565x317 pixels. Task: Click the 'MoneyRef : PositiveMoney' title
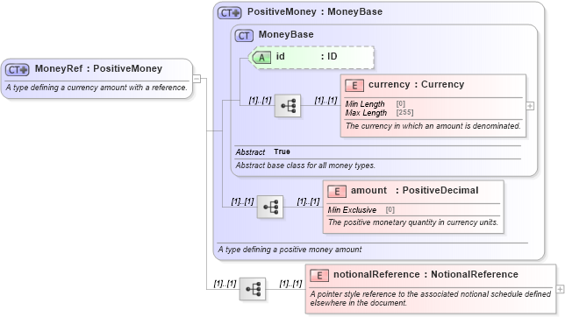pos(98,68)
